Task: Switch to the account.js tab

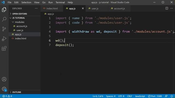Action: point(119,8)
